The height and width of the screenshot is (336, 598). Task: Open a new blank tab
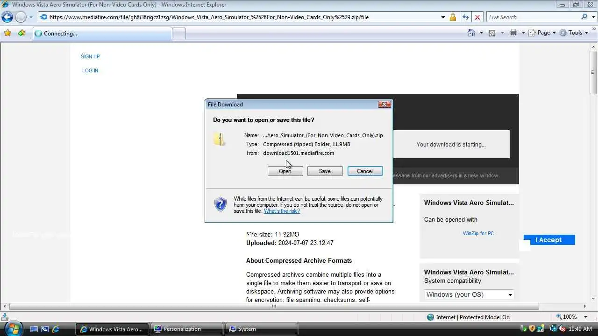[179, 34]
